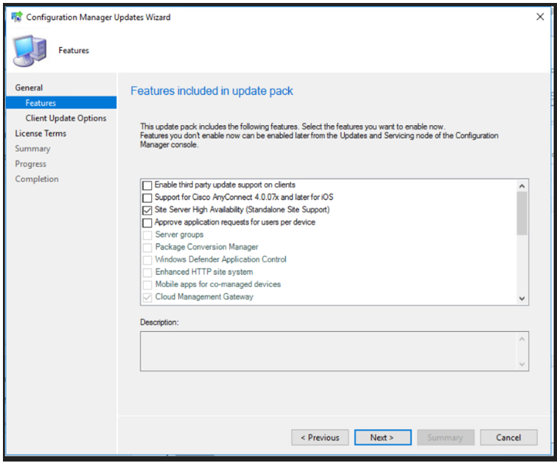This screenshot has width=557, height=463.
Task: Click the Description box up arrow
Action: pos(522,339)
